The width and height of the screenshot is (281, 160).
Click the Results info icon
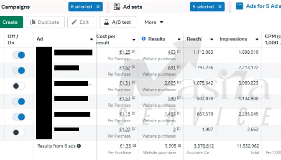tap(143, 39)
